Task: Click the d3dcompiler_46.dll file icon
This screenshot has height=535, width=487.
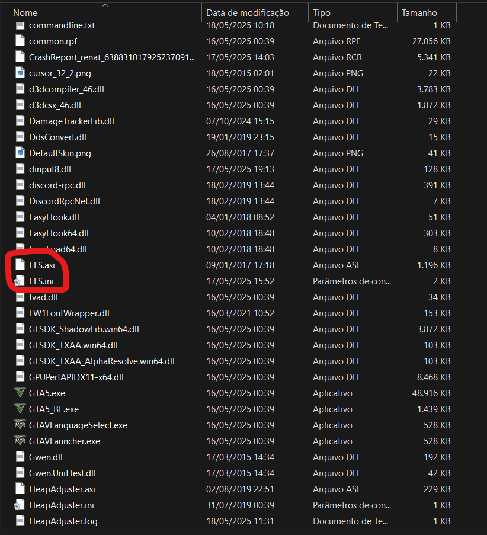Action: [20, 89]
